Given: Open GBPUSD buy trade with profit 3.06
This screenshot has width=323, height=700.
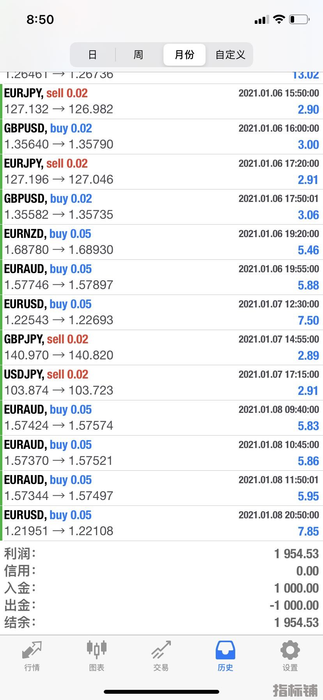Looking at the screenshot, I should point(161,207).
